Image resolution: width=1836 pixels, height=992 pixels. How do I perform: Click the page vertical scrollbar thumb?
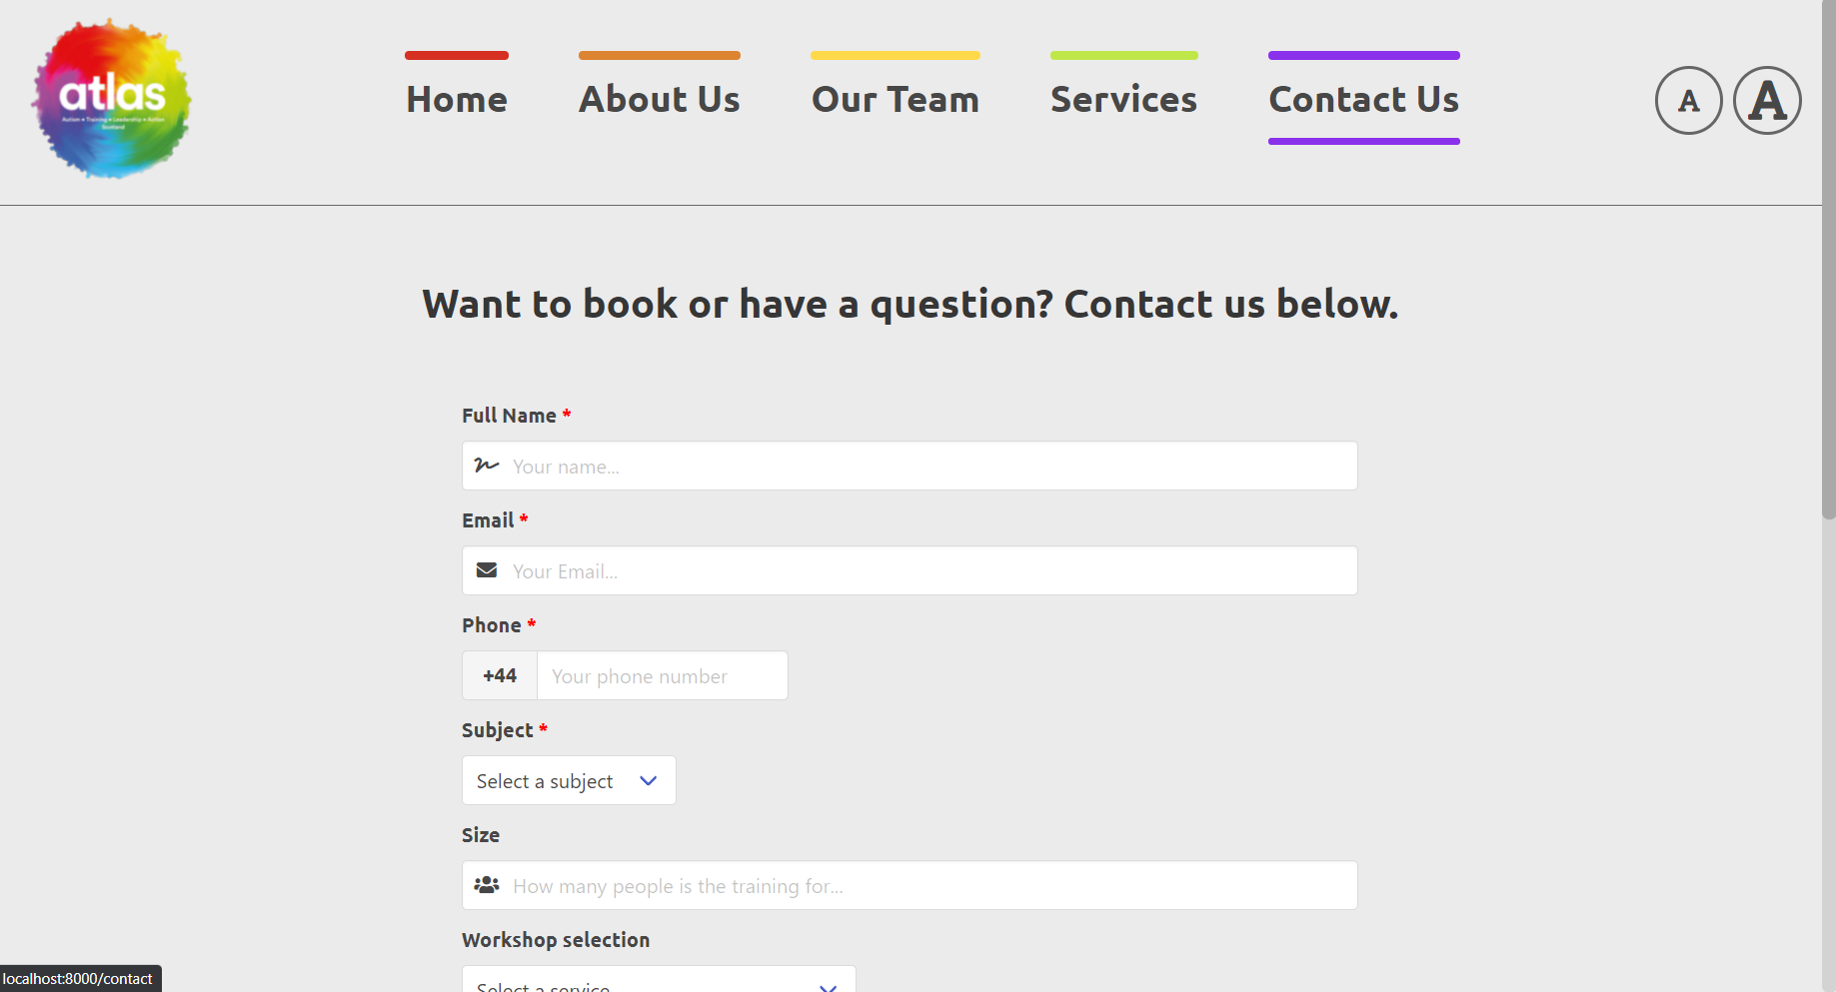coord(1828,260)
